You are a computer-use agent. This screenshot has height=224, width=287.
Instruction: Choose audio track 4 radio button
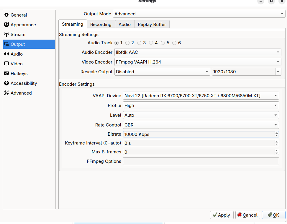(151, 43)
